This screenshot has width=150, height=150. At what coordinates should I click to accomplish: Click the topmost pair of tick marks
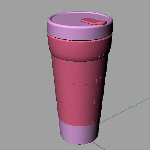pos(101,57)
